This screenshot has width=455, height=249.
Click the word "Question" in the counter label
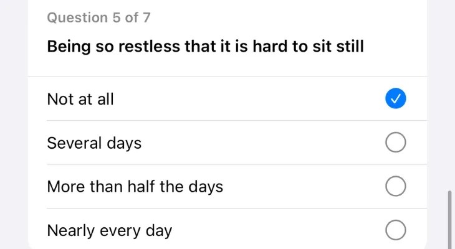[77, 17]
